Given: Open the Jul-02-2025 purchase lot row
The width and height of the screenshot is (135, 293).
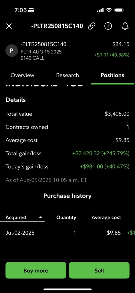Looking at the screenshot, I should [x=67, y=233].
